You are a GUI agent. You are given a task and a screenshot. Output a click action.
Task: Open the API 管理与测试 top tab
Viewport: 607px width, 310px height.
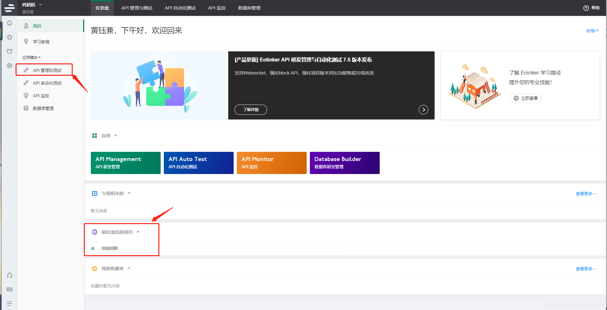pyautogui.click(x=137, y=8)
